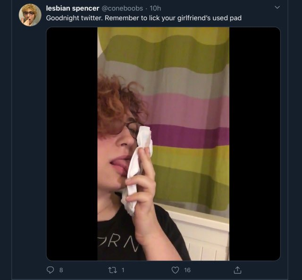The image size is (302, 280).
Task: Expand the tweet options chevron menu
Action: (277, 8)
